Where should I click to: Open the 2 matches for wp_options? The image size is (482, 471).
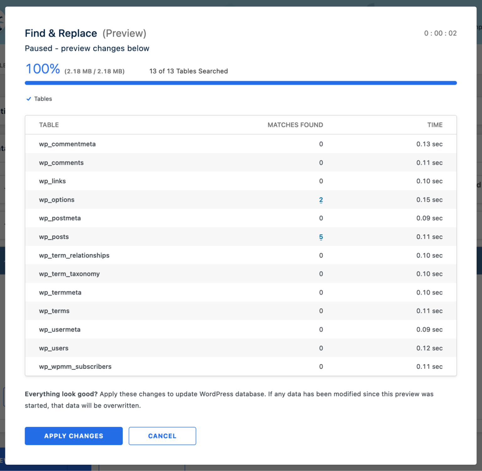pyautogui.click(x=321, y=200)
